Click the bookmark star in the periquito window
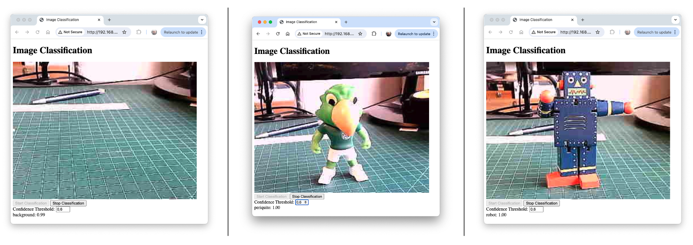The image size is (693, 245). pyautogui.click(x=360, y=34)
